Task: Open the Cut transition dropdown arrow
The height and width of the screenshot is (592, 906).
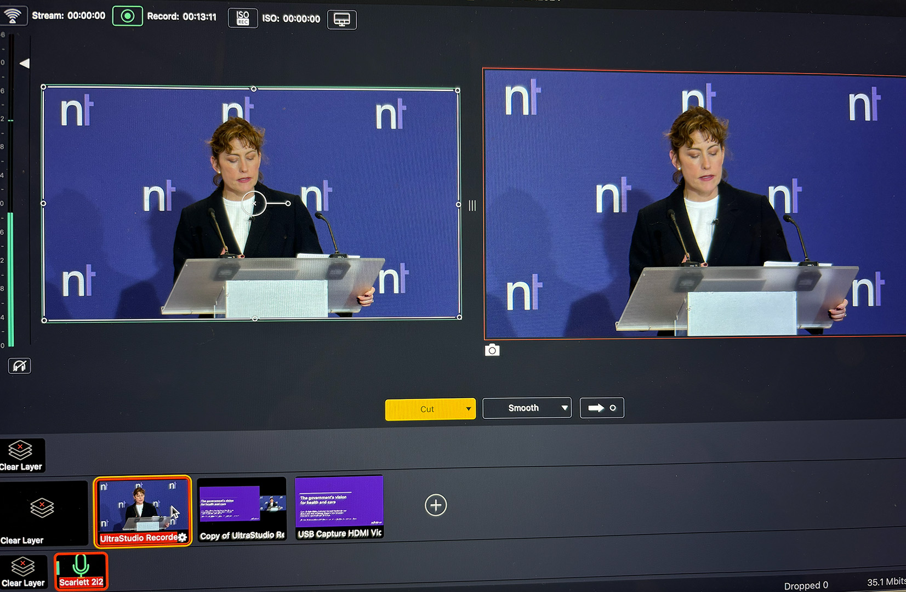Action: [x=469, y=409]
